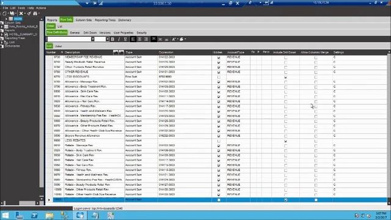The height and width of the screenshot is (220, 391).
Task: Toggle Hidden checkbox in selected bottom row
Action: pyautogui.click(x=219, y=200)
